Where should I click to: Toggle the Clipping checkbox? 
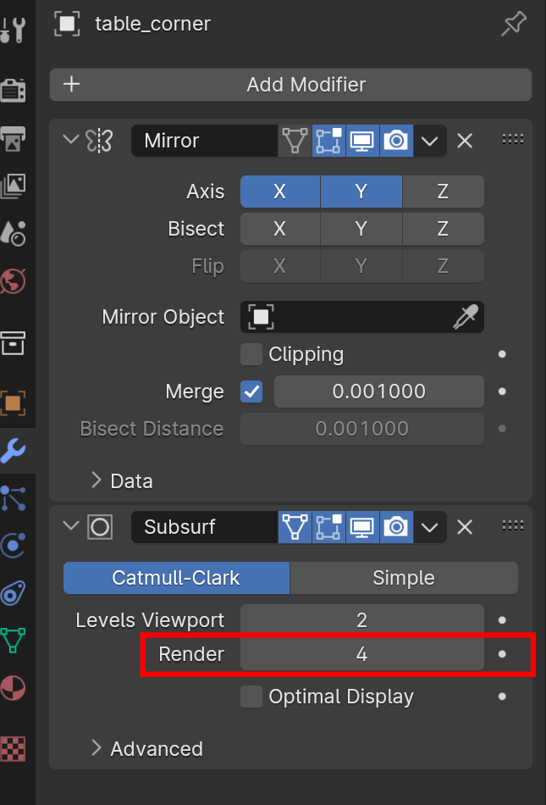(251, 354)
